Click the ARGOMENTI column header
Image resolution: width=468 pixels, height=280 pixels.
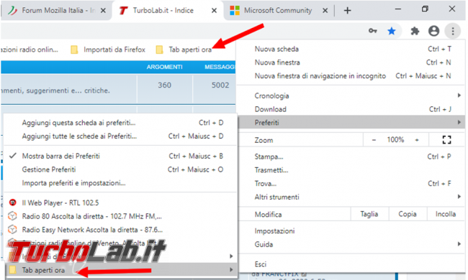(x=164, y=67)
